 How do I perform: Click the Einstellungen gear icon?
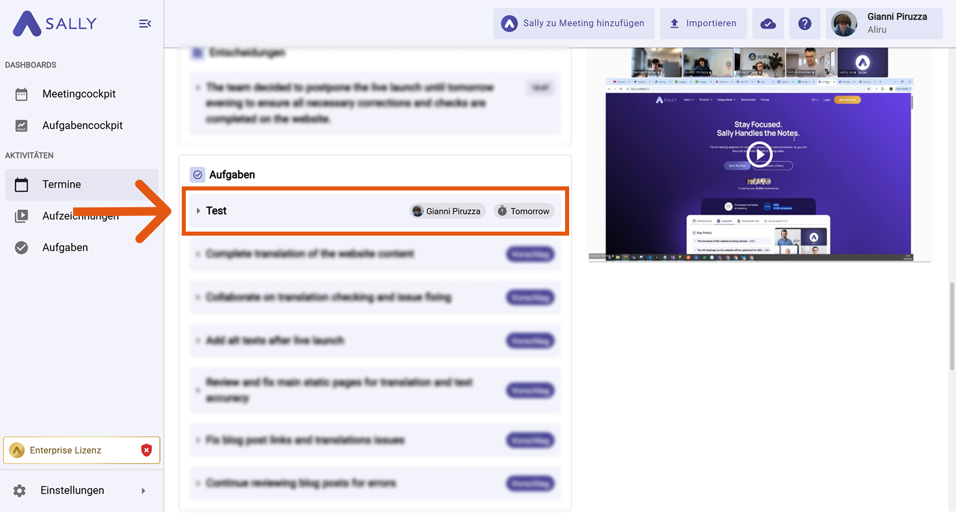(19, 491)
